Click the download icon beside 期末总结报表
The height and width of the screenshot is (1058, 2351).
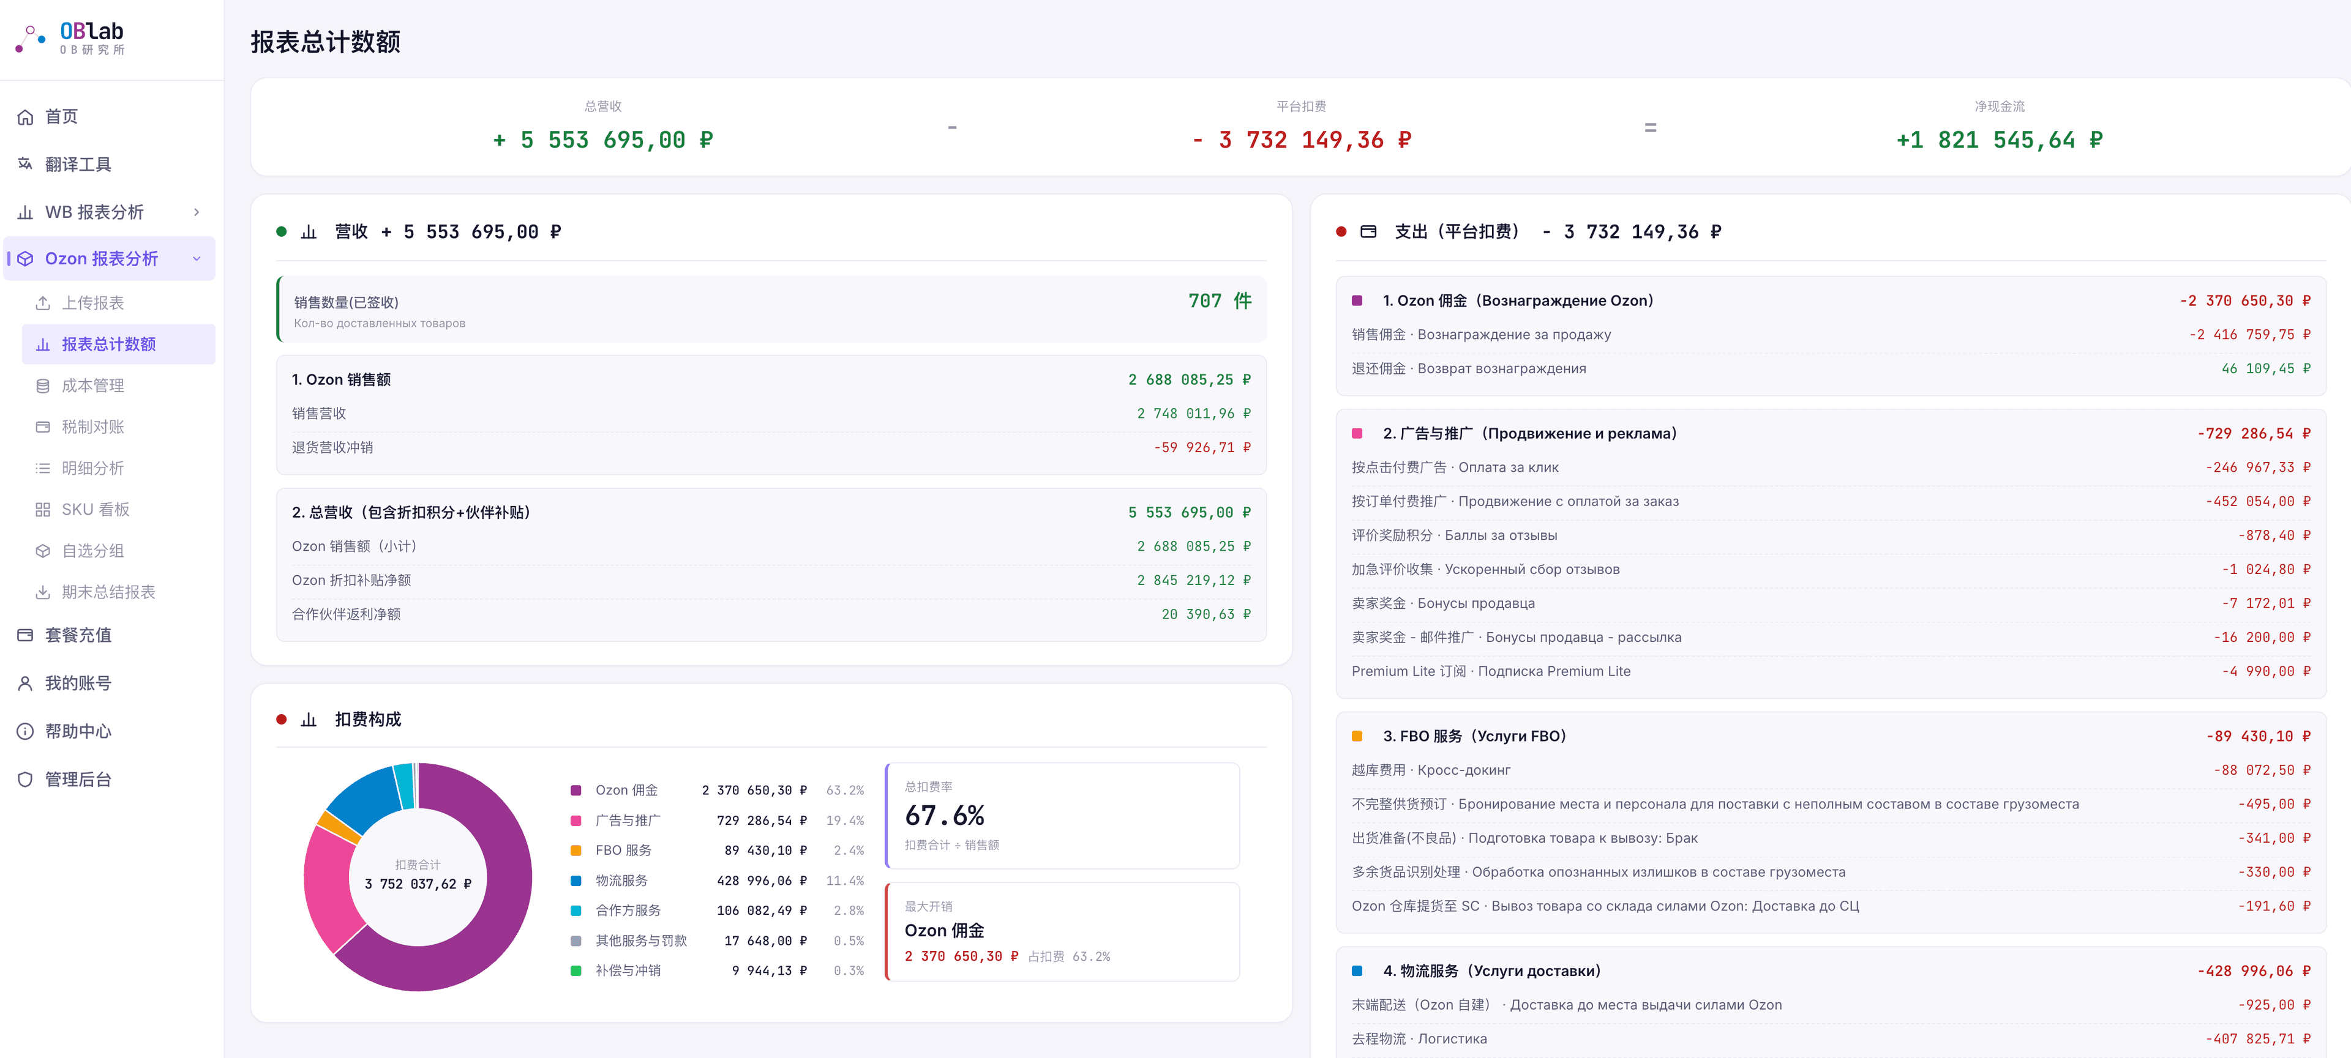[43, 593]
